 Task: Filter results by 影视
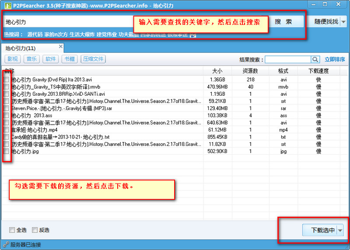(x=13, y=59)
